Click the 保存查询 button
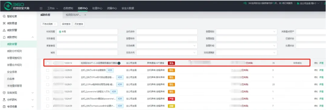 pyautogui.click(x=66, y=24)
